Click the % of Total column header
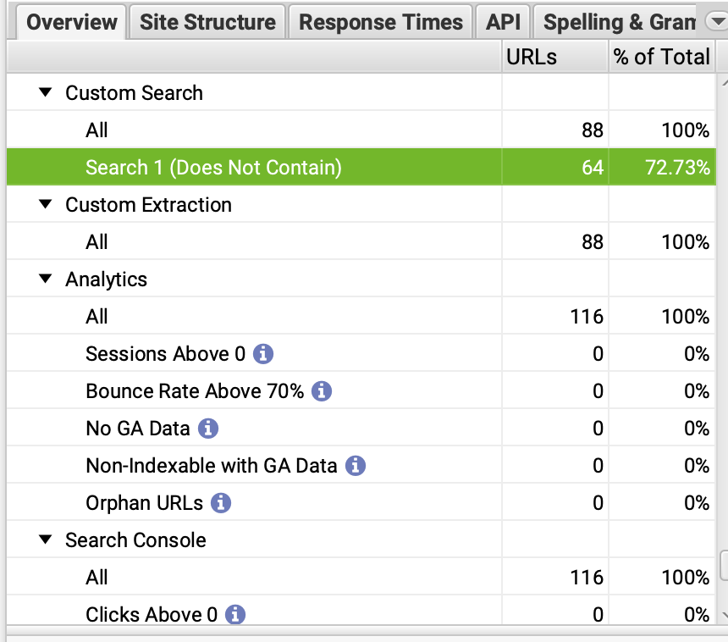The height and width of the screenshot is (642, 728). tap(661, 57)
